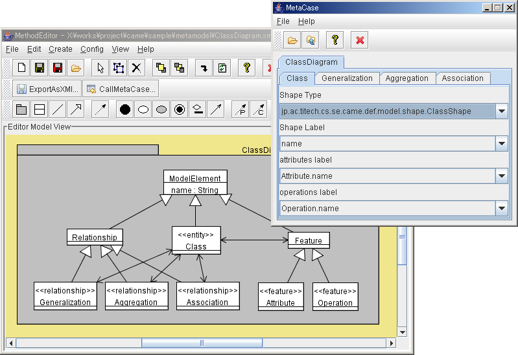Screen dimensions: 518x355
Task: Click the Bring to Front icon
Action: (x=161, y=68)
